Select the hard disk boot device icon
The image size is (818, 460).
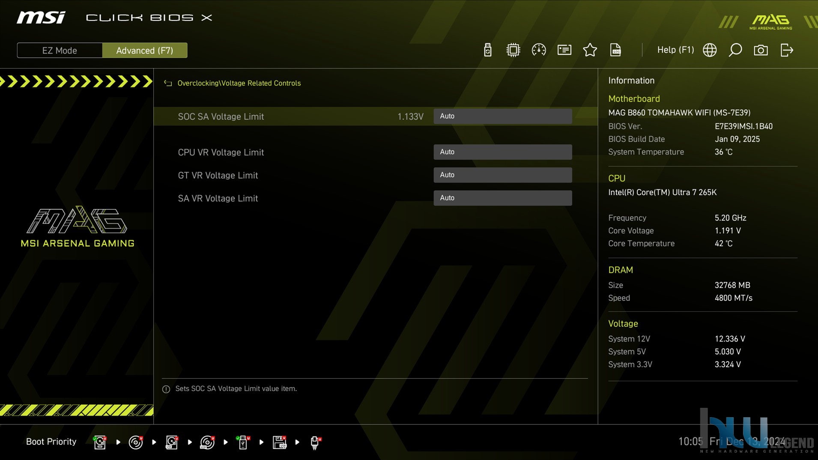(x=100, y=442)
